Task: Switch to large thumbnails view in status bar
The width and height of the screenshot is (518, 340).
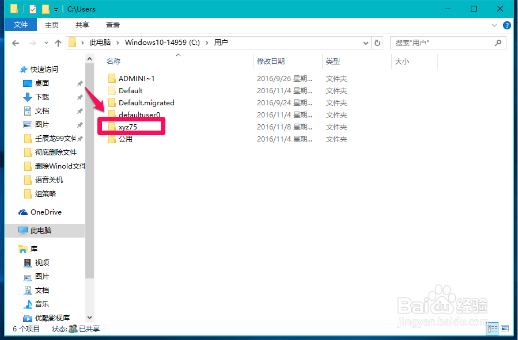Action: coord(505,328)
